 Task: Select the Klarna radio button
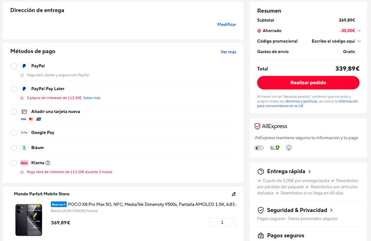[x=14, y=163]
